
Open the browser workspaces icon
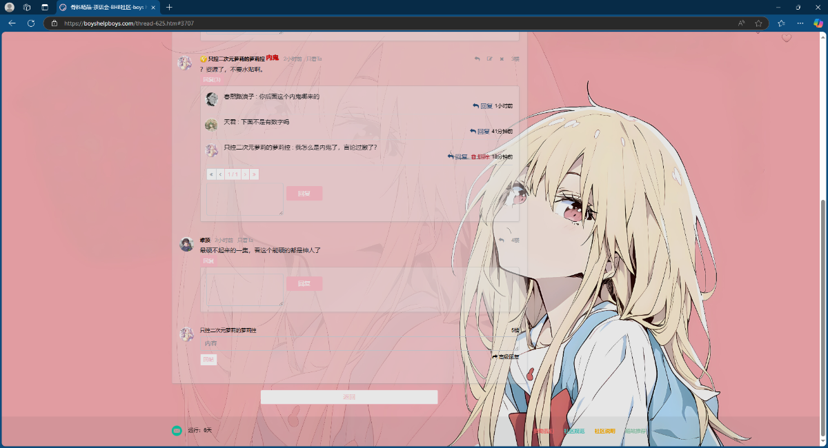coord(27,7)
